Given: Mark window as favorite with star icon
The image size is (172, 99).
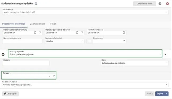Looking at the screenshot, I should tap(36, 3).
